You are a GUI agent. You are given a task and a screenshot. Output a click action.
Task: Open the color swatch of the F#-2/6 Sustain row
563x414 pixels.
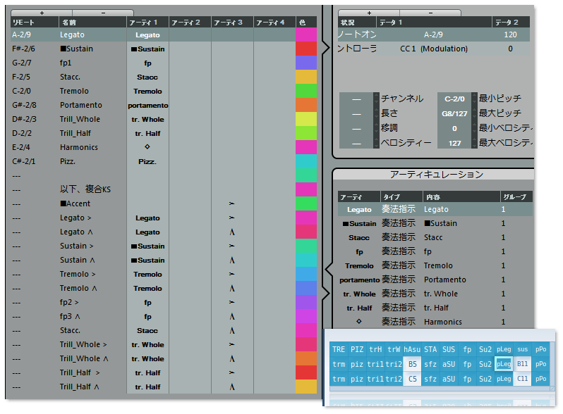click(x=306, y=49)
